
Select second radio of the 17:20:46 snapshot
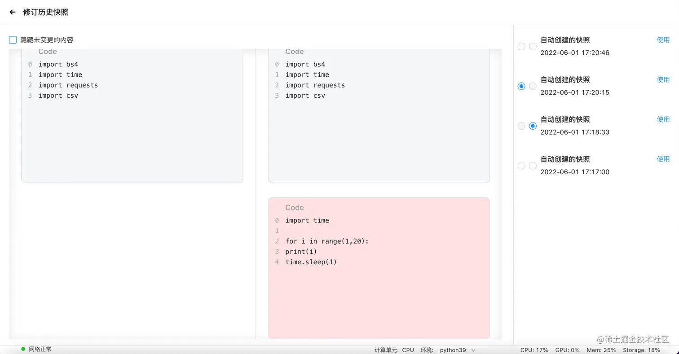tap(533, 46)
